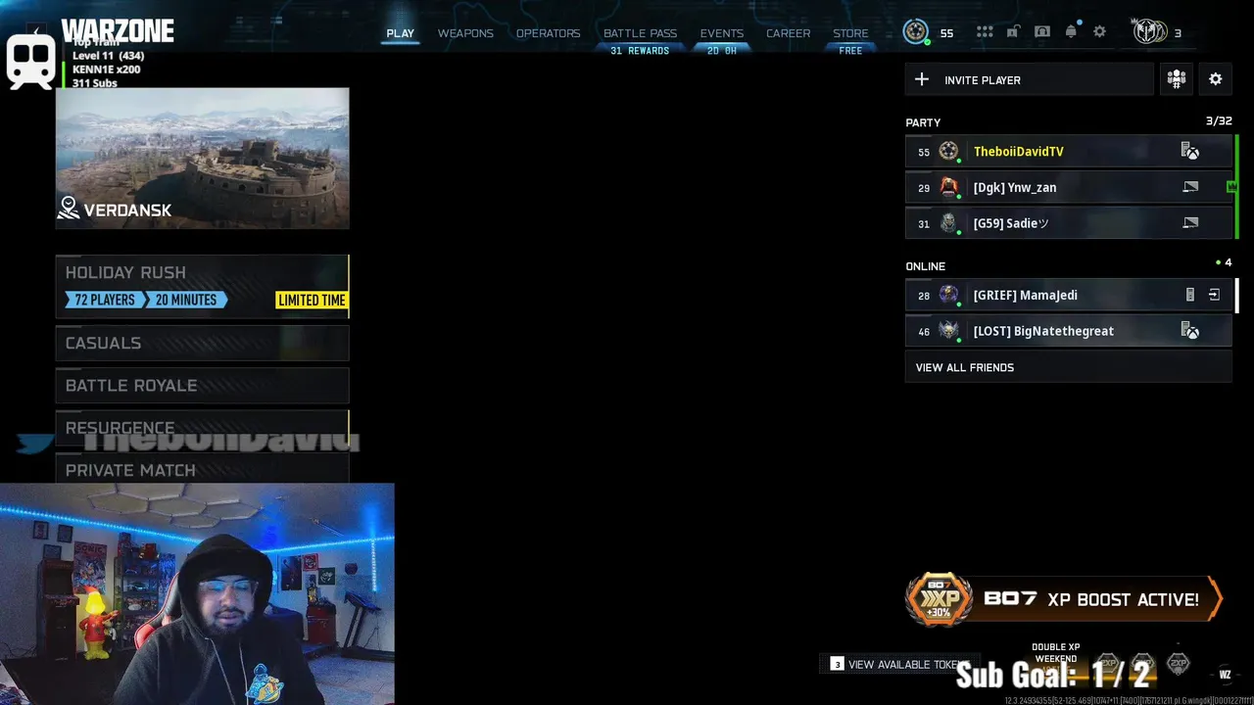Select the Battle Royale mode
The image size is (1254, 705).
pos(202,385)
